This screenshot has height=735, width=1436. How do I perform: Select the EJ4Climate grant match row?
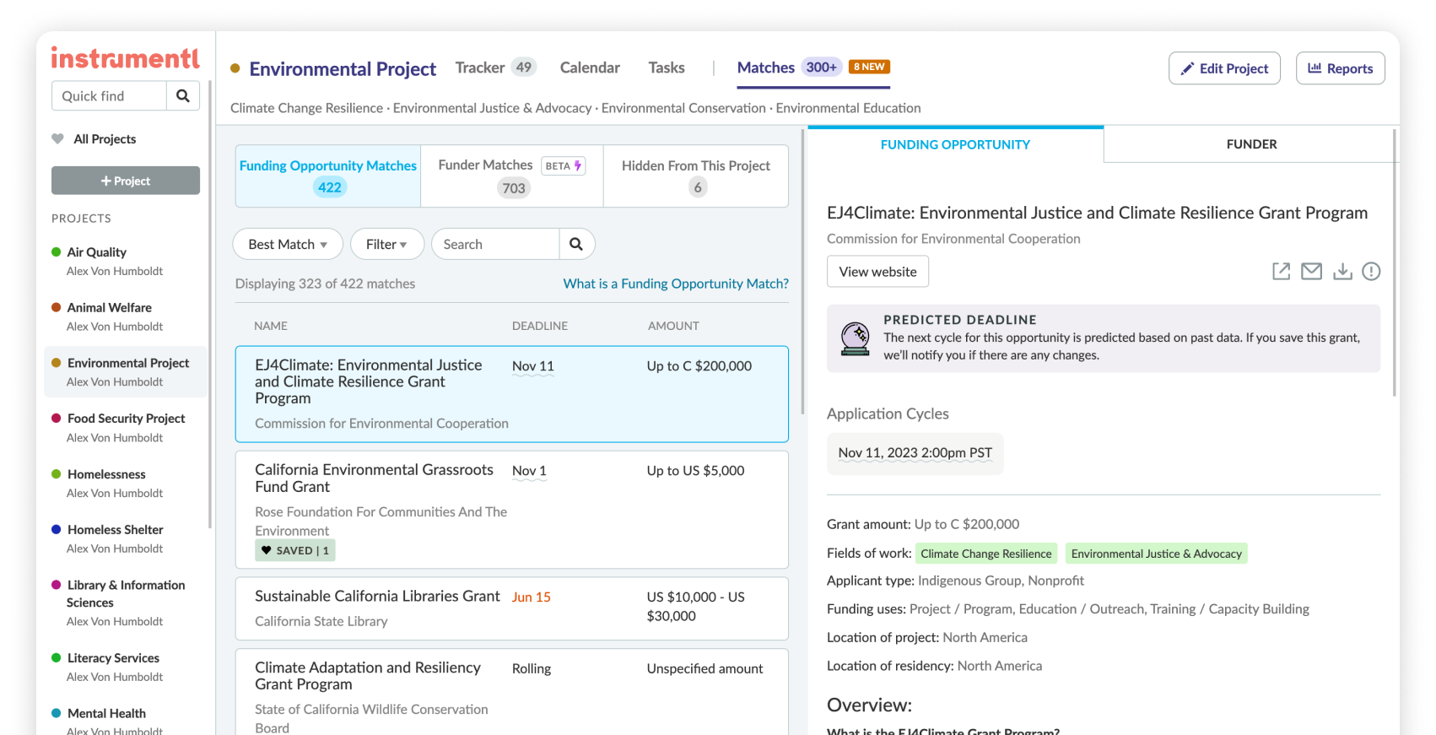click(511, 394)
